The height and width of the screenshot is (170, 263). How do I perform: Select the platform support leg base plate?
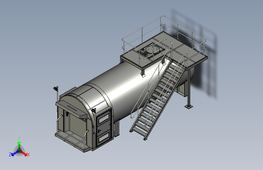pos(189,106)
